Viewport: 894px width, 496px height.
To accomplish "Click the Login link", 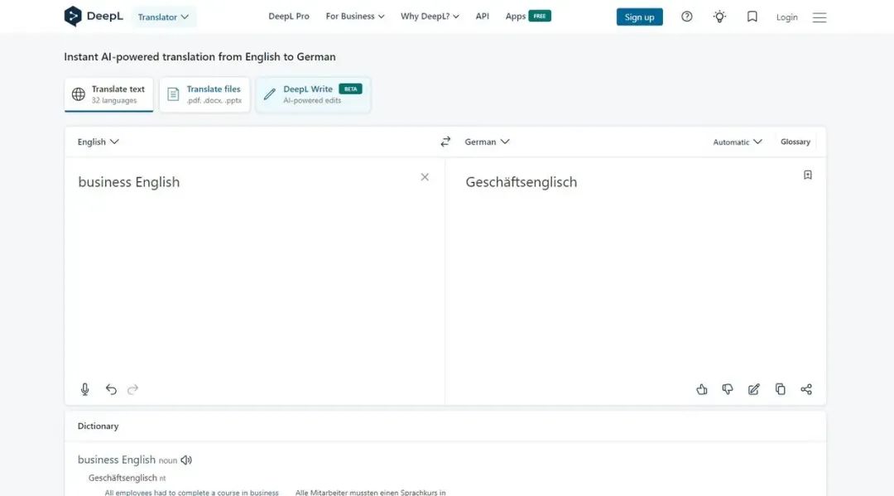I will coord(787,17).
